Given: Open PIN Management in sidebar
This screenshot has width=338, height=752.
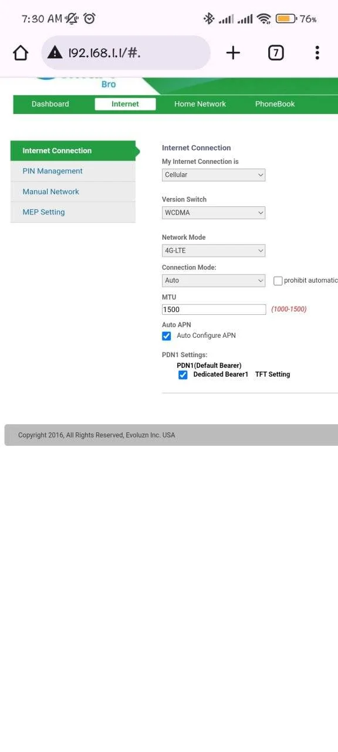Looking at the screenshot, I should coord(73,171).
